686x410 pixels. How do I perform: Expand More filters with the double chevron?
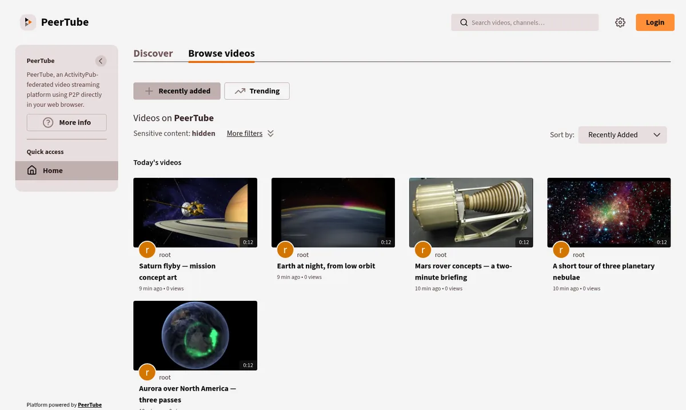270,133
